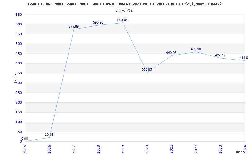Image resolution: width=248 pixels, height=155 pixels.
Task: Click the 2022 x-axis year label
Action: tap(196, 149)
